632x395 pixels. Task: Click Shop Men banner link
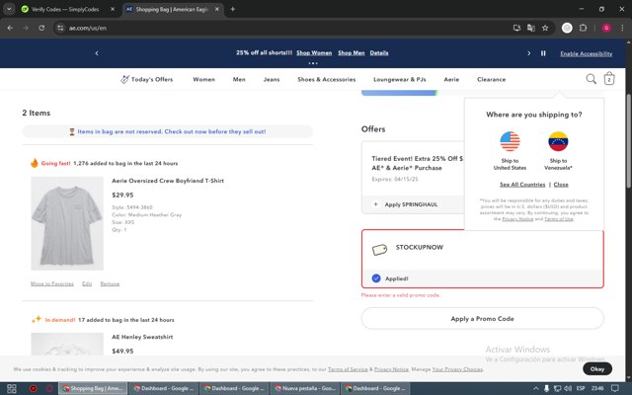(352, 52)
